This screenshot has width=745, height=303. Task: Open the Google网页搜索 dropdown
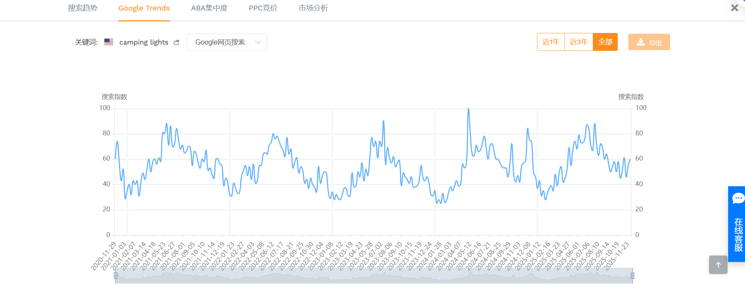pyautogui.click(x=220, y=42)
